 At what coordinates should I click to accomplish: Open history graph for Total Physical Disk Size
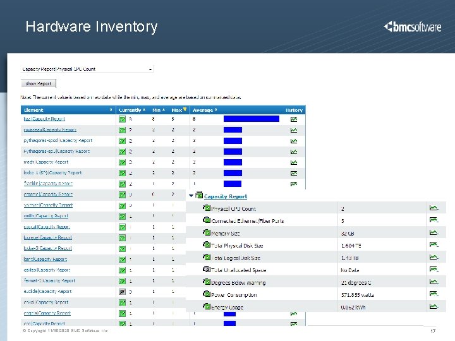tap(434, 245)
